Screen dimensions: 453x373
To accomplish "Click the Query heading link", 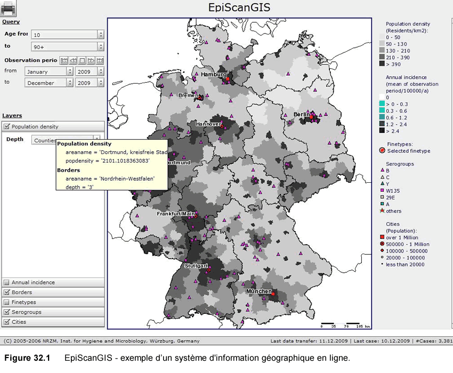I will tap(11, 22).
